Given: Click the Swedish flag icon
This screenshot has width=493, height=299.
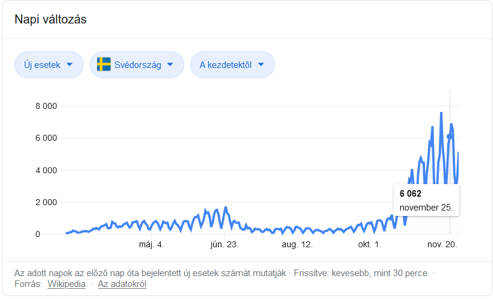Looking at the screenshot, I should (x=104, y=64).
